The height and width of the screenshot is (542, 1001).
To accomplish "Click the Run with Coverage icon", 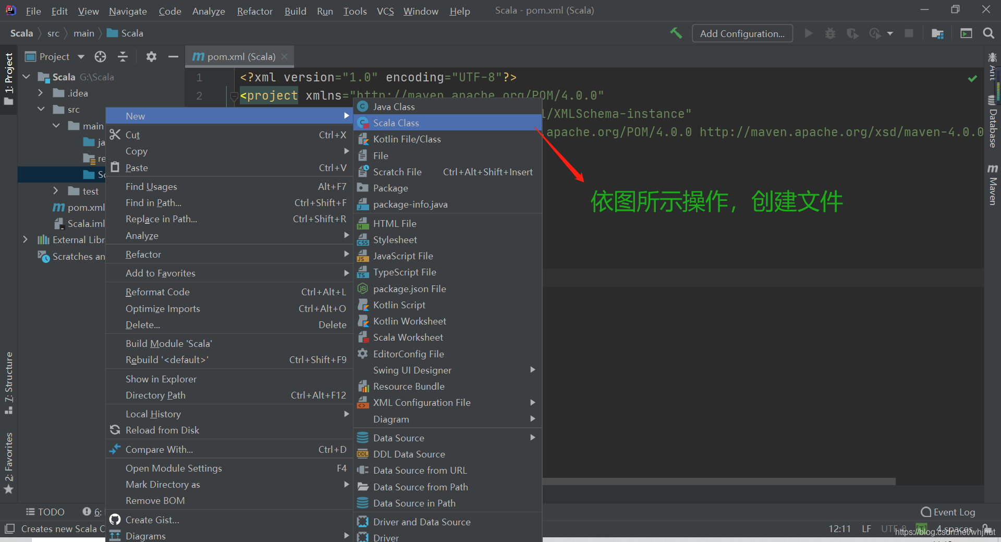I will 852,33.
